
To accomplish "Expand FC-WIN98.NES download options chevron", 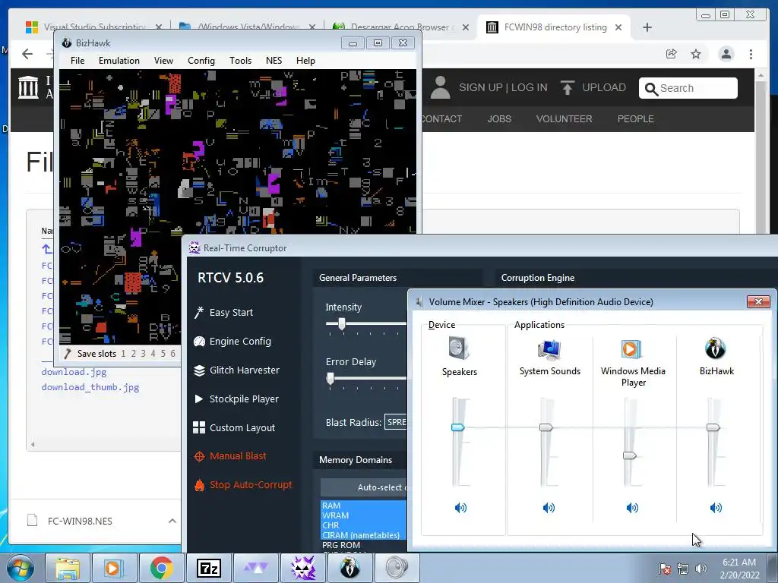I will (x=172, y=521).
